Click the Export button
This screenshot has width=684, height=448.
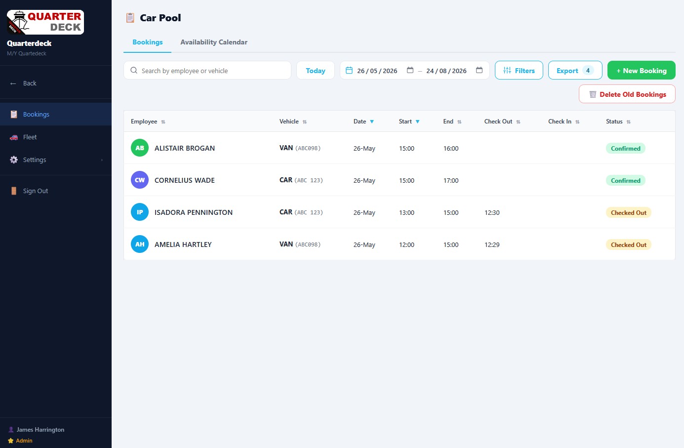[575, 70]
